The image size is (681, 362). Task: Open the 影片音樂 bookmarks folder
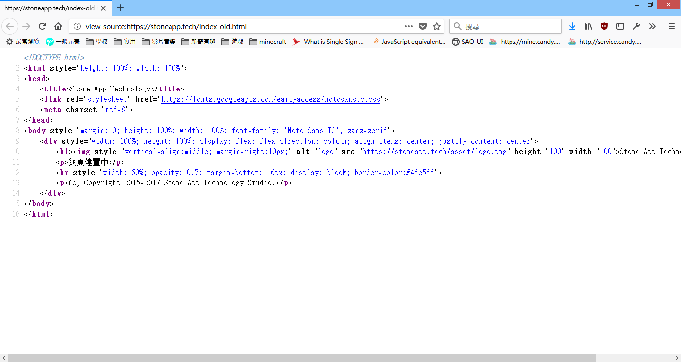[159, 42]
